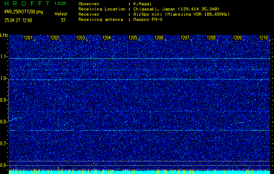Click the 1.0 frequency axis label

(x=3, y=78)
